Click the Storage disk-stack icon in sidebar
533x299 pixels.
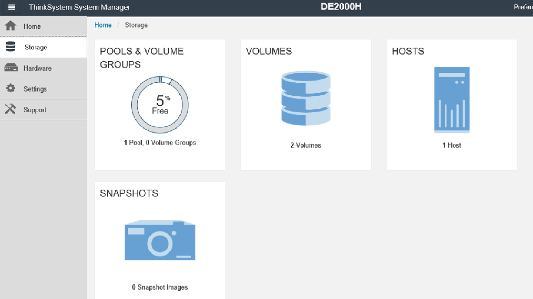[x=11, y=47]
